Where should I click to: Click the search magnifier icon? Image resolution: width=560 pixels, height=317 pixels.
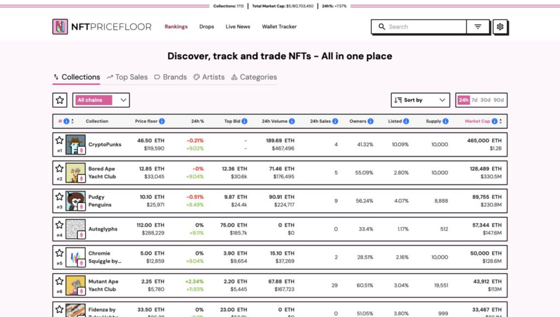(x=381, y=27)
